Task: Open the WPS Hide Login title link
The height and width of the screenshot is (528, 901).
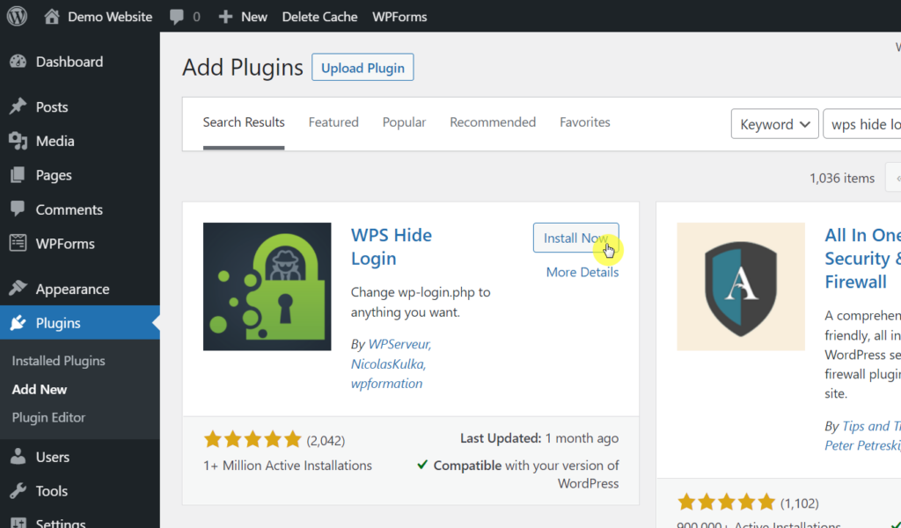Action: (392, 246)
